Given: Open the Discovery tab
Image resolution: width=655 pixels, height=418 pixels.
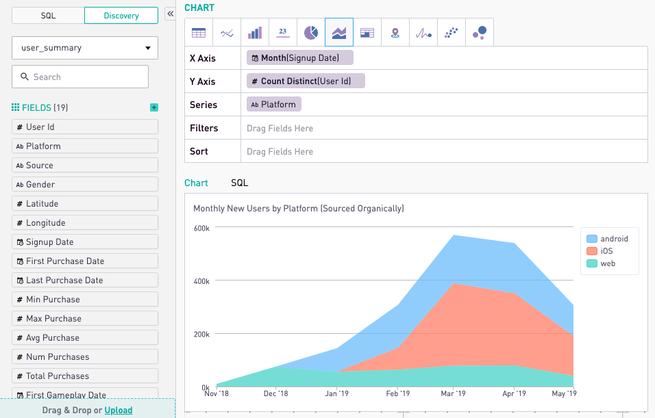Looking at the screenshot, I should click(121, 14).
